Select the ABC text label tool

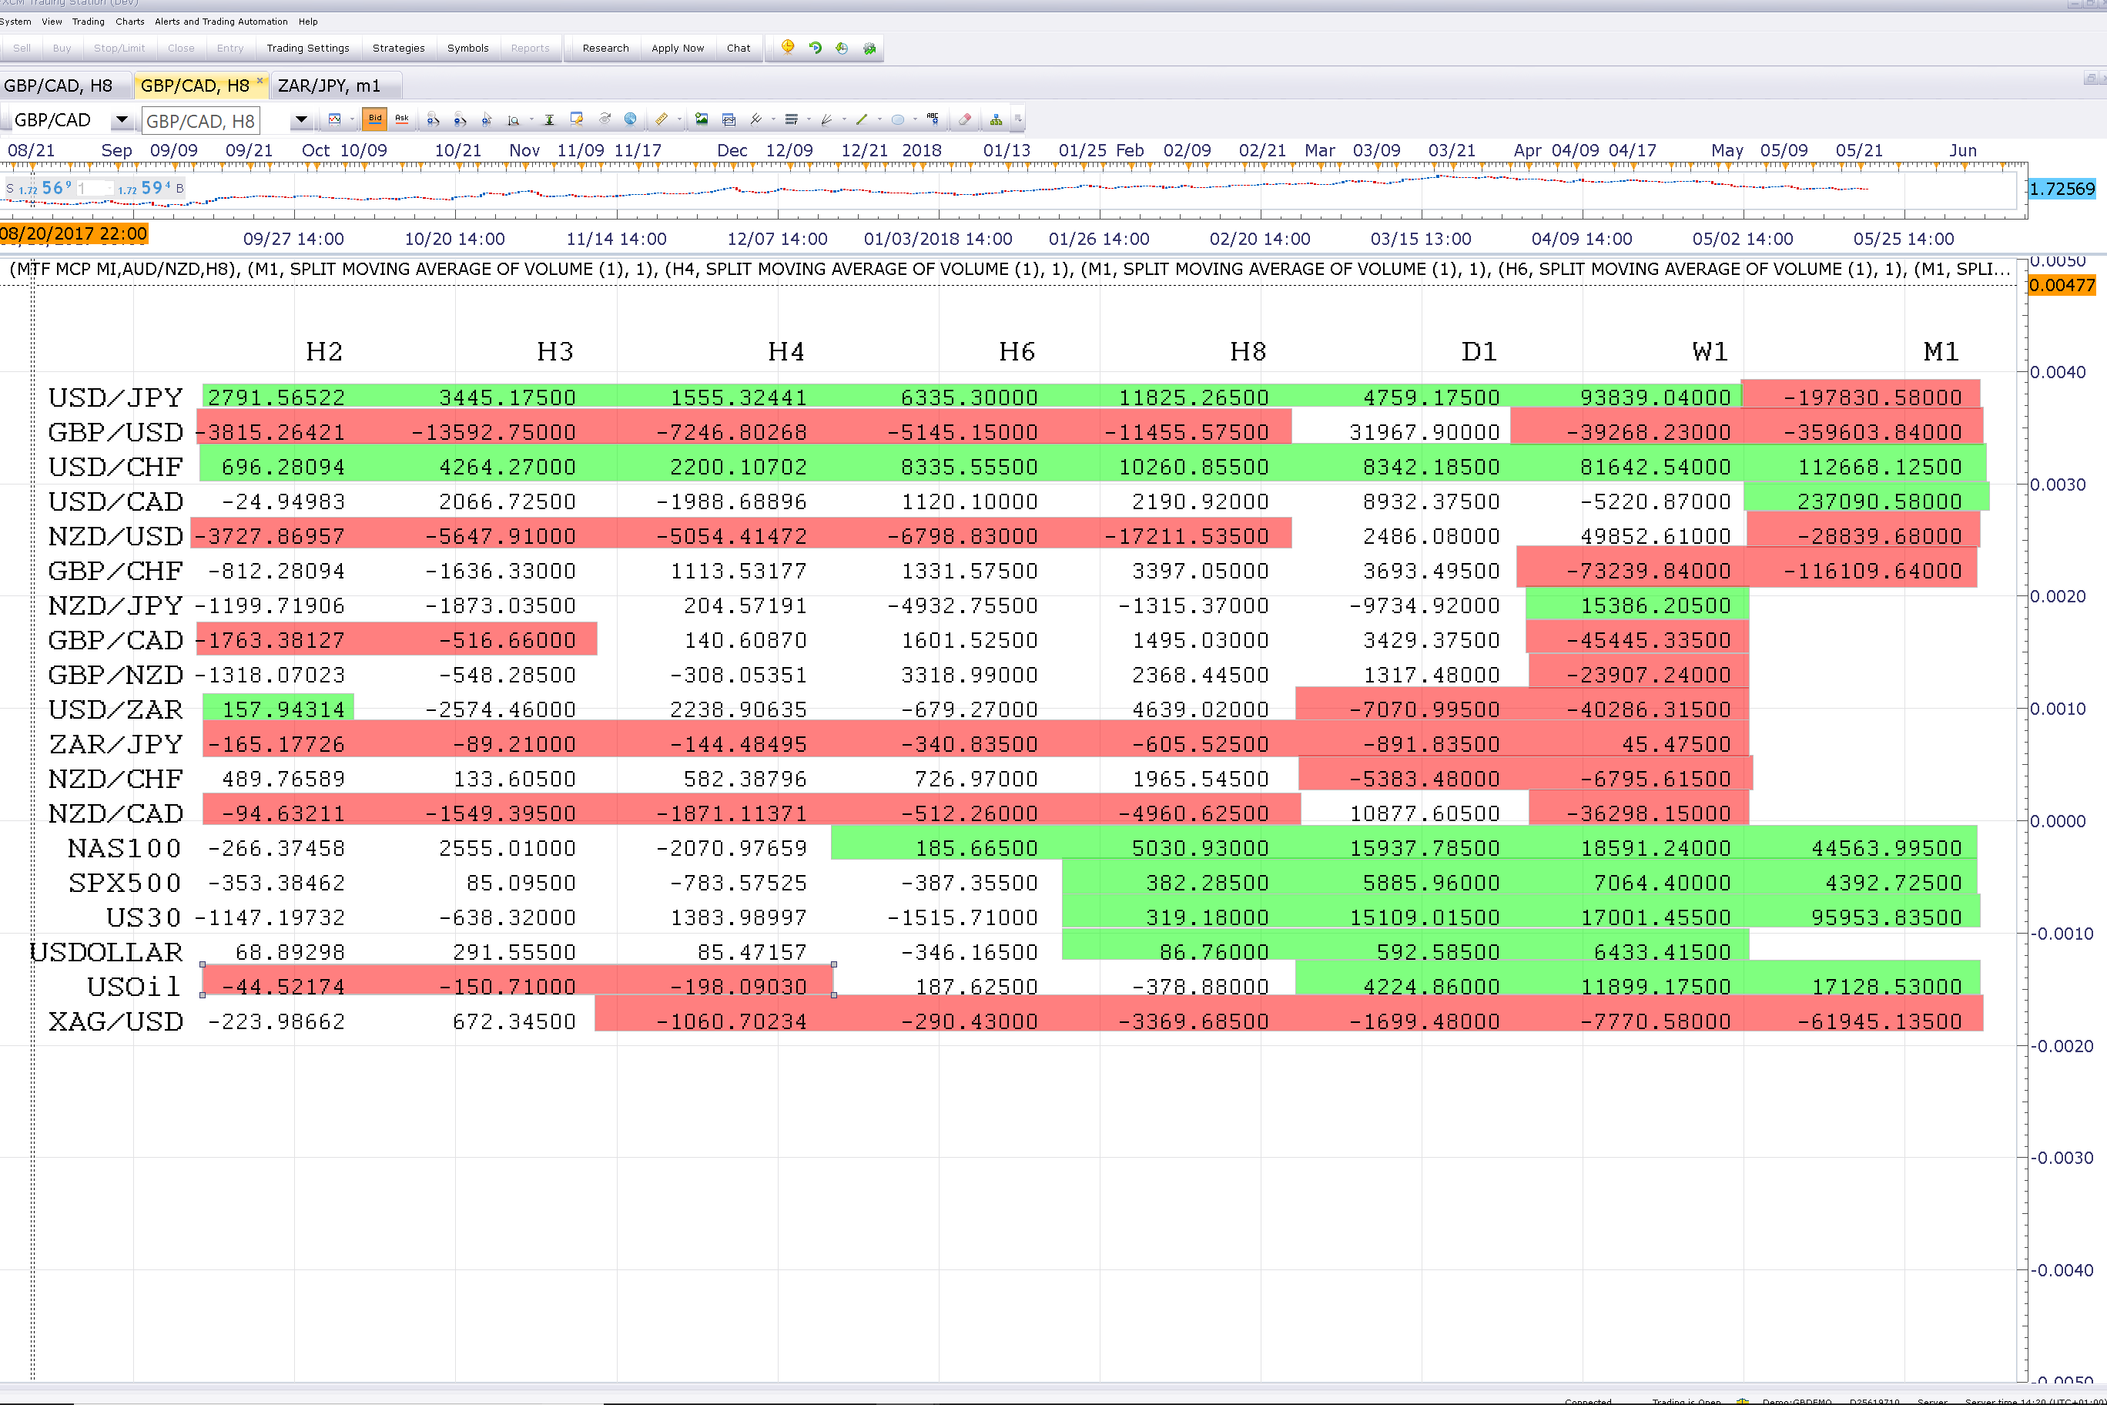933,119
